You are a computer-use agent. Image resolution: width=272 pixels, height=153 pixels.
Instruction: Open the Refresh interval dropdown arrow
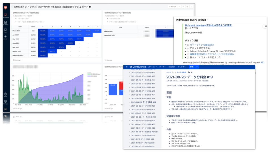tap(179, 7)
